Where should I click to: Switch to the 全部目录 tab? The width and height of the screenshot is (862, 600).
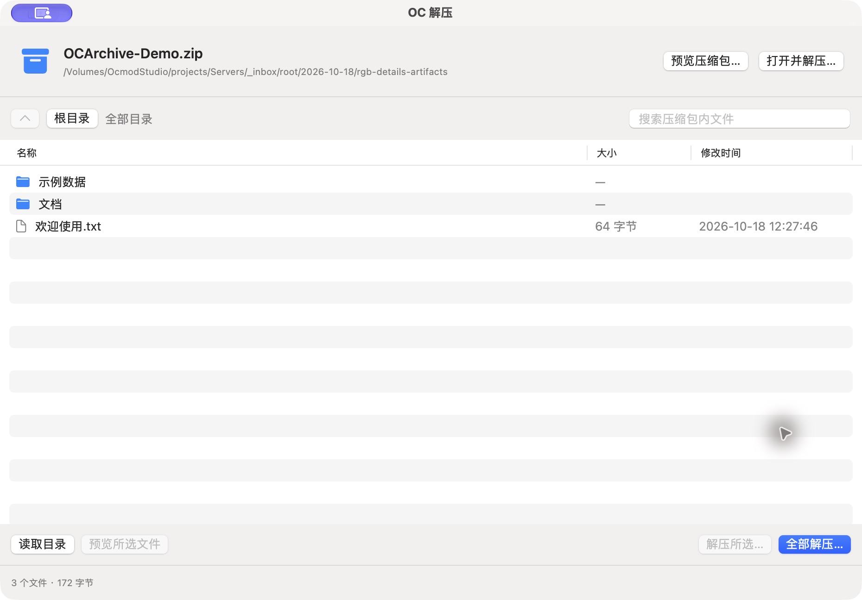tap(129, 119)
